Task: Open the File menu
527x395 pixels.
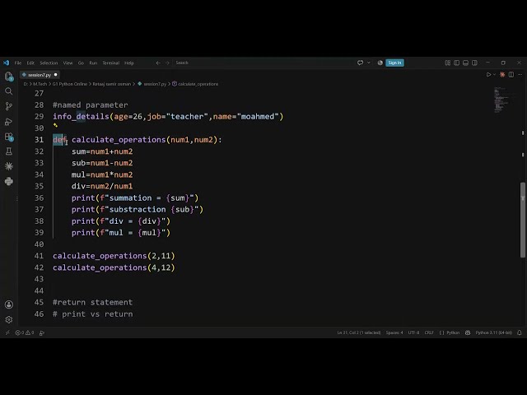Action: 18,63
